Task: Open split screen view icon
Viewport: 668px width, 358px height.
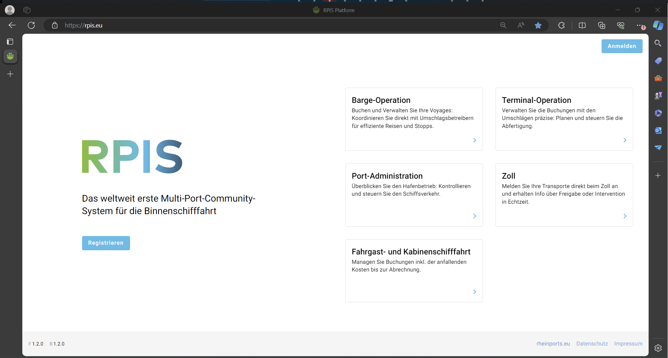Action: pos(582,25)
